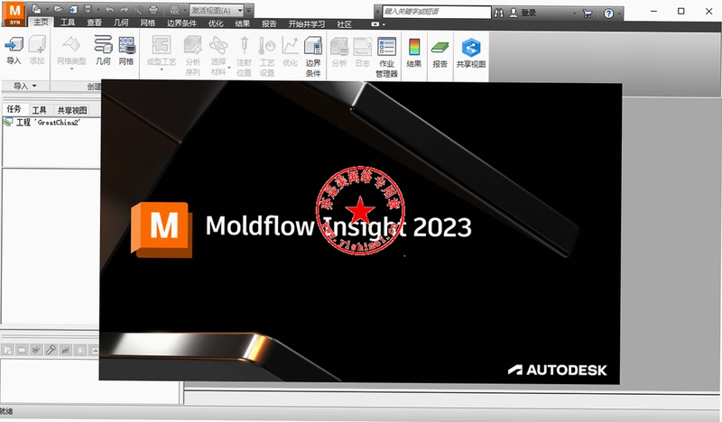722x422 pixels.
Task: Switch to the Home (主页) ribbon tab
Action: click(41, 22)
